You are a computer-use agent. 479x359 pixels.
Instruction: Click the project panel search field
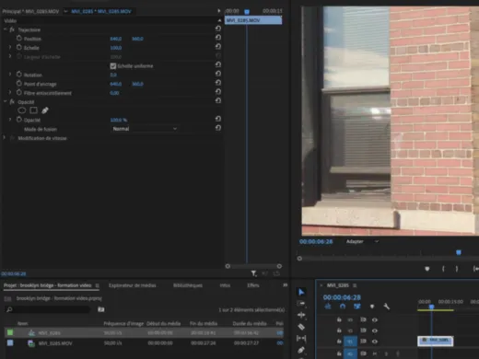pyautogui.click(x=49, y=309)
